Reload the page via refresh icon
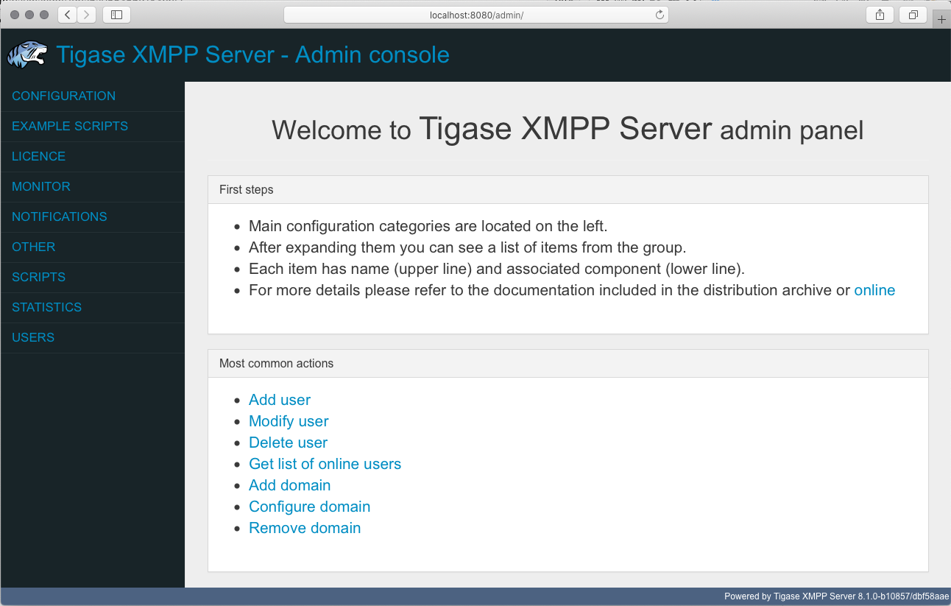Screen dimensions: 951x606 pos(660,15)
